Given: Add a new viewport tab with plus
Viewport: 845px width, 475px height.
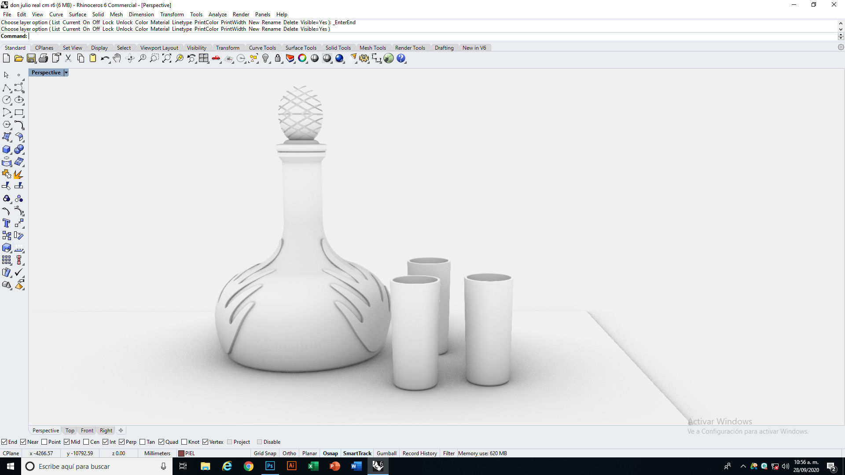Looking at the screenshot, I should pos(121,431).
